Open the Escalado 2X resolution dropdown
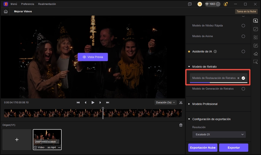 tap(219, 134)
